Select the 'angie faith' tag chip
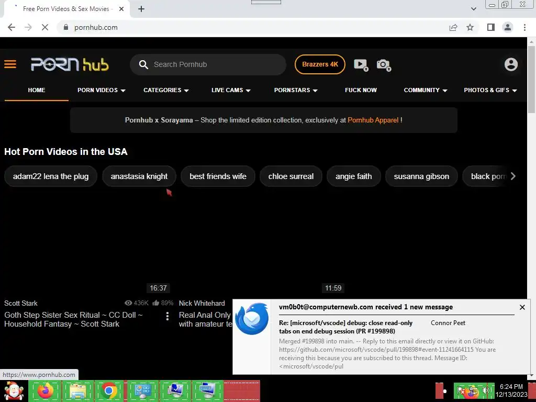Screen dimensions: 536x402 [353, 176]
